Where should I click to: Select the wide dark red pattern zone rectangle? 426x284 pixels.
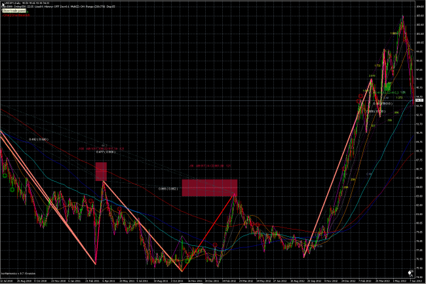210,188
